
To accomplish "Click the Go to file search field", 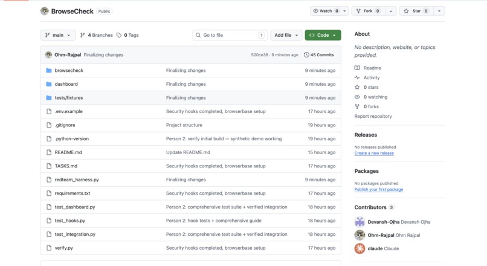I will point(230,35).
